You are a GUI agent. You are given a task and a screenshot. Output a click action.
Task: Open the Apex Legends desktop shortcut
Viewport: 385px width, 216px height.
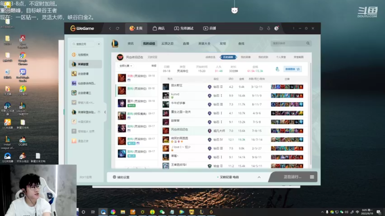pos(23,41)
